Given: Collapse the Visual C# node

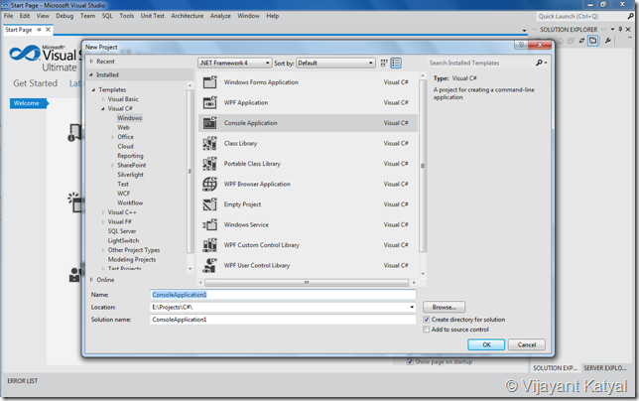Looking at the screenshot, I should click(x=103, y=108).
